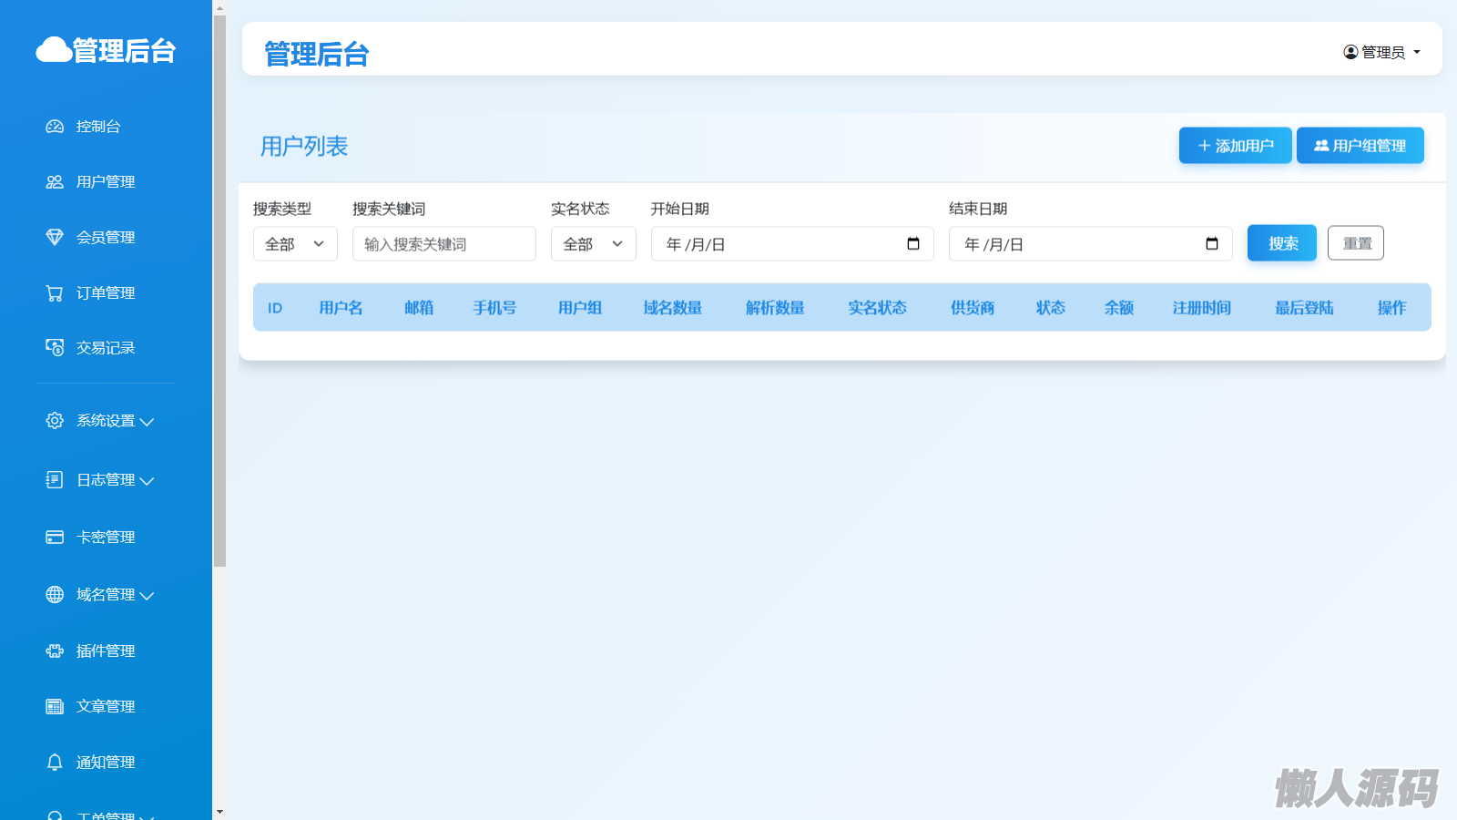Open the calendar picker for 开始日期
This screenshot has width=1457, height=820.
pyautogui.click(x=913, y=244)
